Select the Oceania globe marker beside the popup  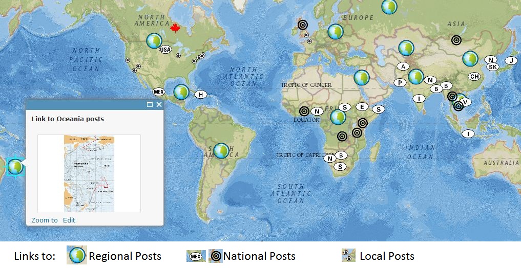tap(15, 166)
